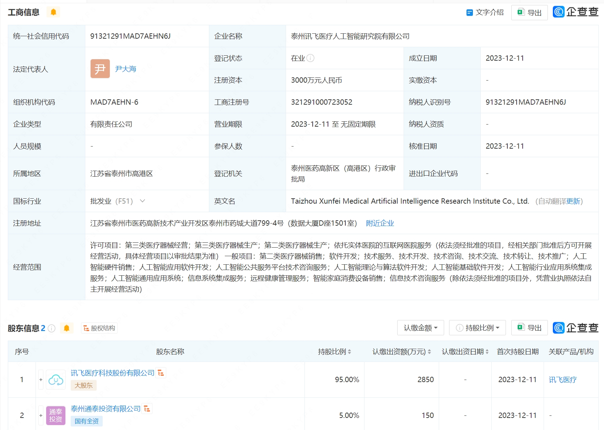Click the blue 文字介绍 icon
Screen dimensions: 604x430
(x=469, y=12)
